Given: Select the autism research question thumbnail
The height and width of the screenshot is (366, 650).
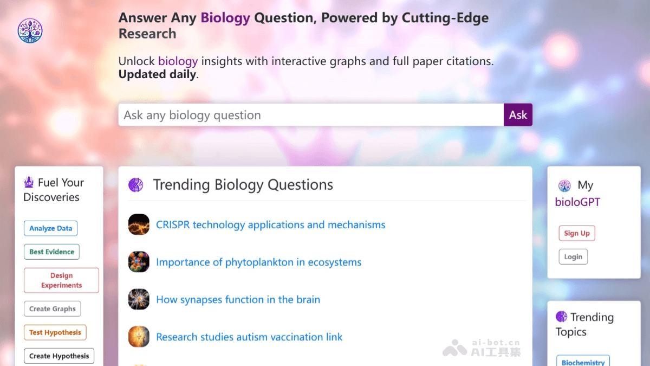Looking at the screenshot, I should coord(139,336).
